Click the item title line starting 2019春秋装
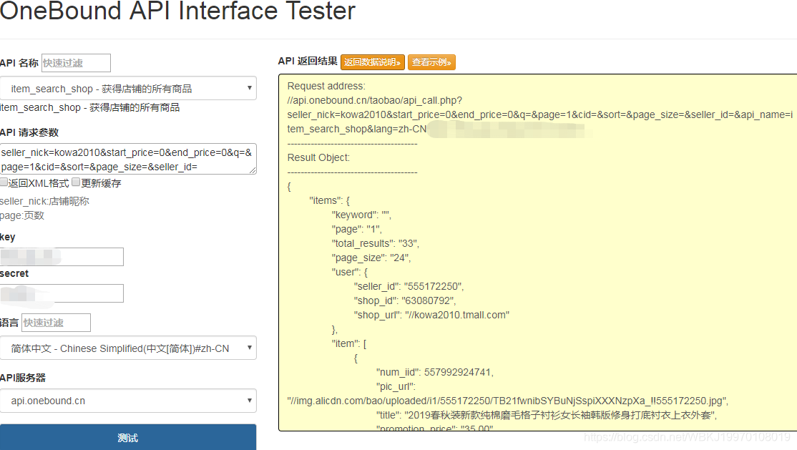The height and width of the screenshot is (450, 797). click(547, 415)
